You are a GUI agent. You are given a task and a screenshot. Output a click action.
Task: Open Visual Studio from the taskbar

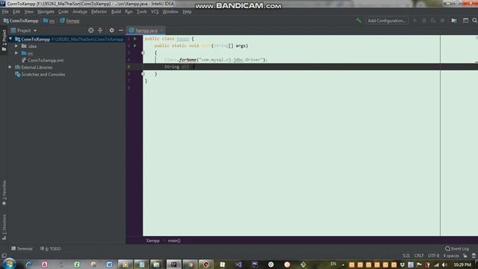click(x=238, y=265)
